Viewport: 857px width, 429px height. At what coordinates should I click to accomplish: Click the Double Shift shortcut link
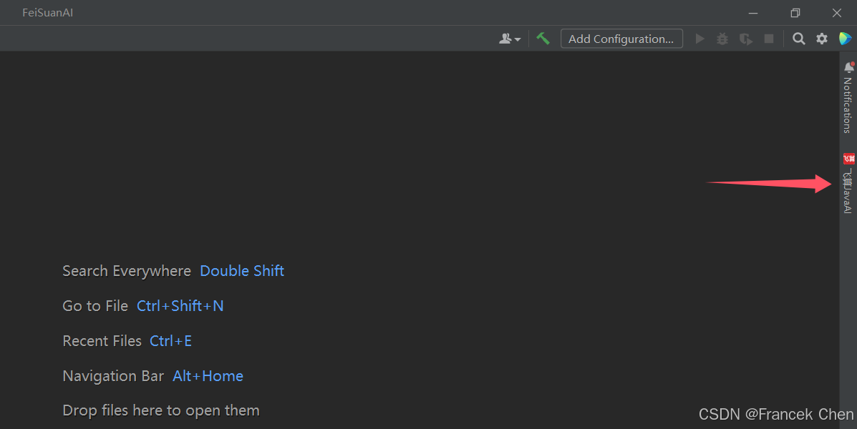coord(242,271)
